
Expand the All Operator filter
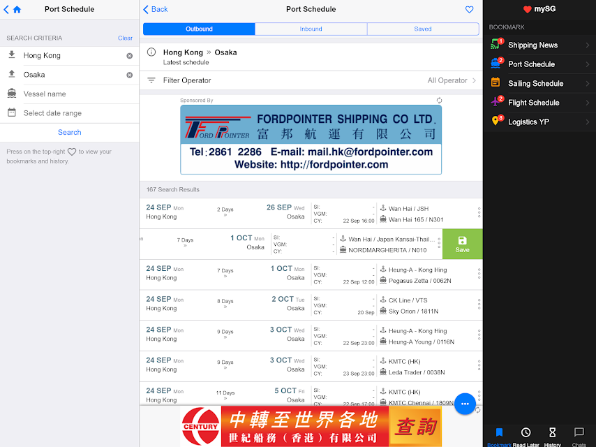pos(452,80)
